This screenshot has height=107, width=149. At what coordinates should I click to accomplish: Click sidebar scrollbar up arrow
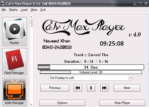[31, 17]
